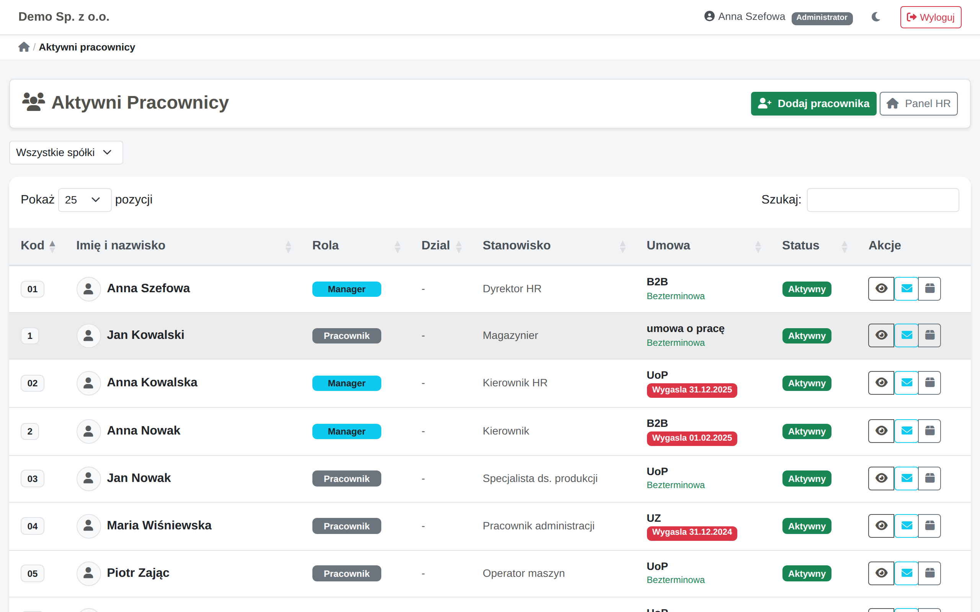Open the Panel HR button
980x612 pixels.
coord(918,104)
